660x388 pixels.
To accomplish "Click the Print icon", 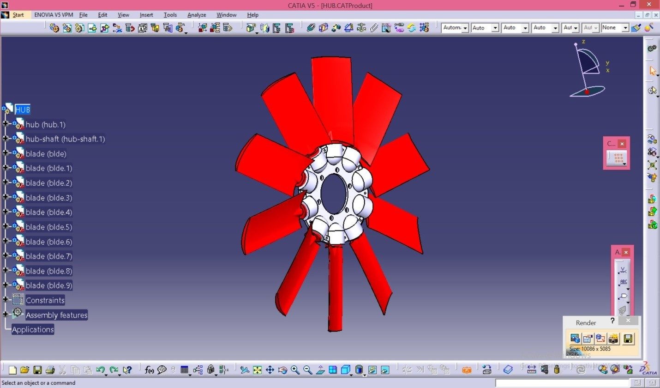I will [x=50, y=370].
